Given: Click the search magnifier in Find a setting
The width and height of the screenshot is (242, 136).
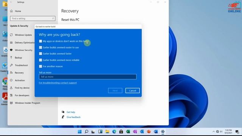Looking at the screenshot, I should pos(53,19).
